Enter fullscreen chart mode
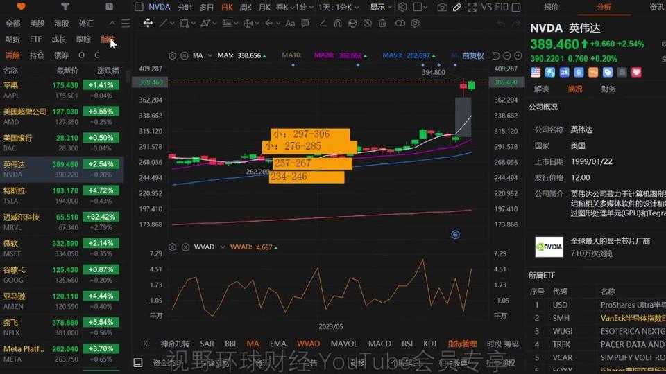Screen dimensions: 666x374 (x=472, y=7)
